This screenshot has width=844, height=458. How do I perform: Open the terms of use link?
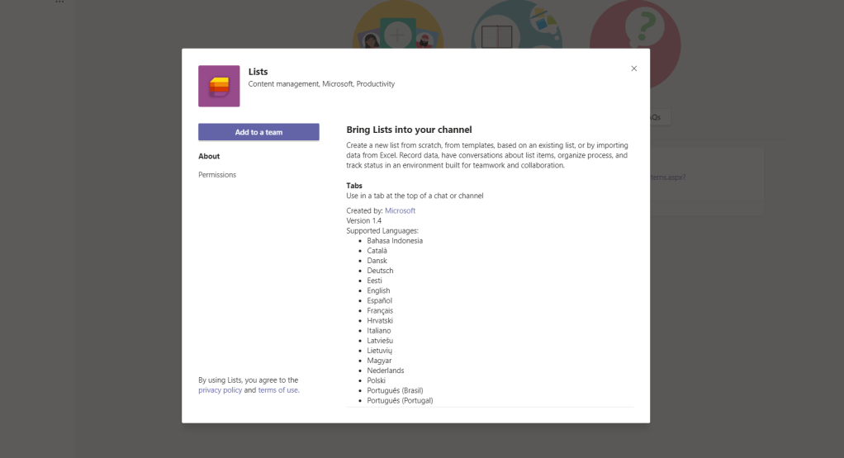click(277, 390)
